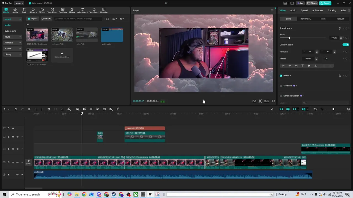353x198 pixels.
Task: Open the media filter dropdown
Action: coord(122,19)
